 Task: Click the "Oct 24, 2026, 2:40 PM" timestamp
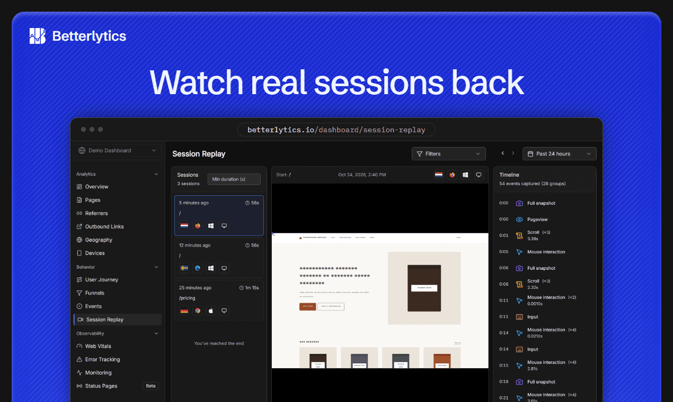coord(362,175)
